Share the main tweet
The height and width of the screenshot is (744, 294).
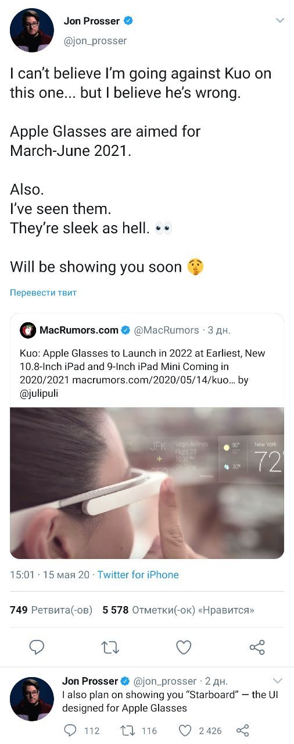(x=257, y=647)
